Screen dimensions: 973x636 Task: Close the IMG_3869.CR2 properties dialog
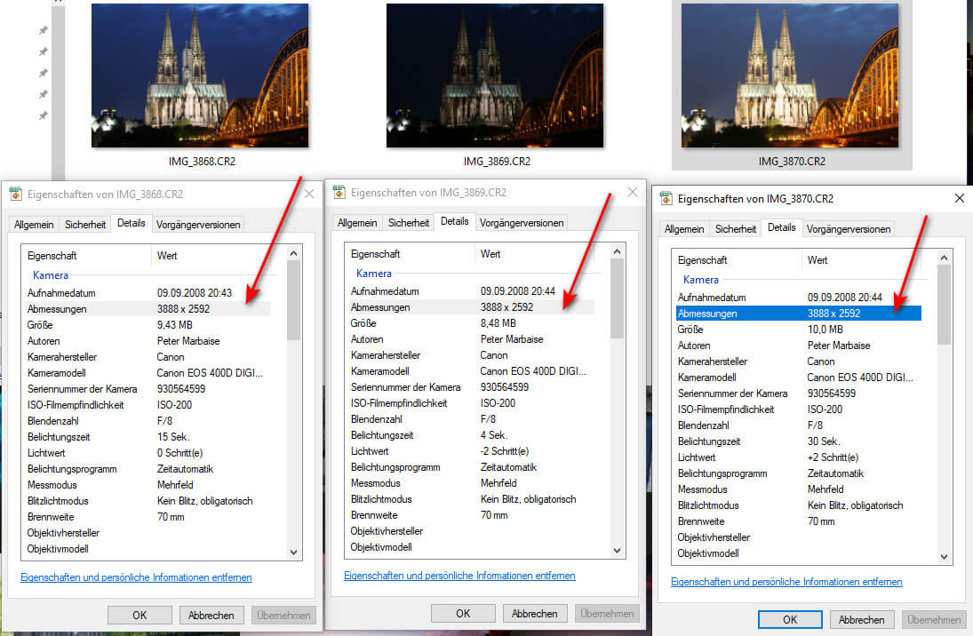point(633,193)
